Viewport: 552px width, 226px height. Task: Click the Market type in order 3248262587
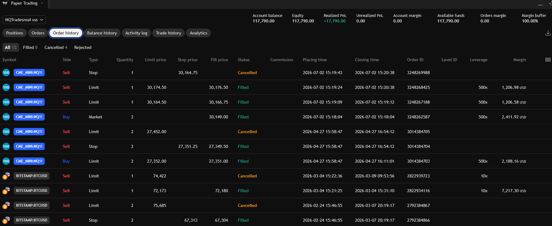point(96,117)
